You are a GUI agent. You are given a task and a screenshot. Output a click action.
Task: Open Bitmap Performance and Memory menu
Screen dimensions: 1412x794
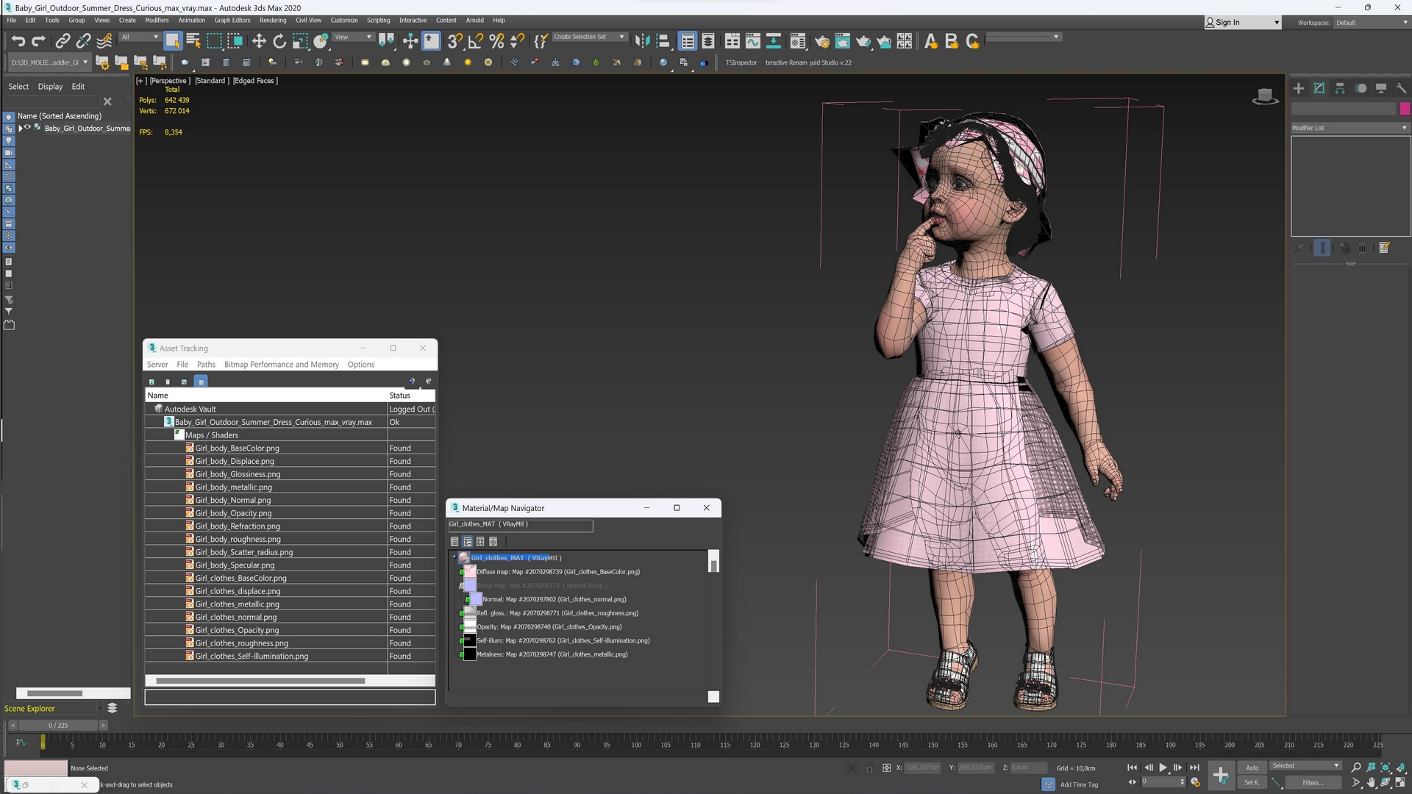(x=282, y=365)
